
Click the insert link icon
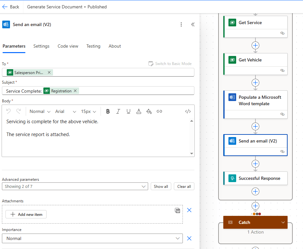point(159,111)
